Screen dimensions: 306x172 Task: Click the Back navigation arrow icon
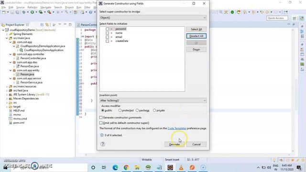267,12
